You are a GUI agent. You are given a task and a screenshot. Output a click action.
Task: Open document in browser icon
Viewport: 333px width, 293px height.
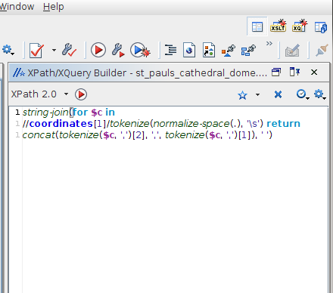(x=189, y=50)
